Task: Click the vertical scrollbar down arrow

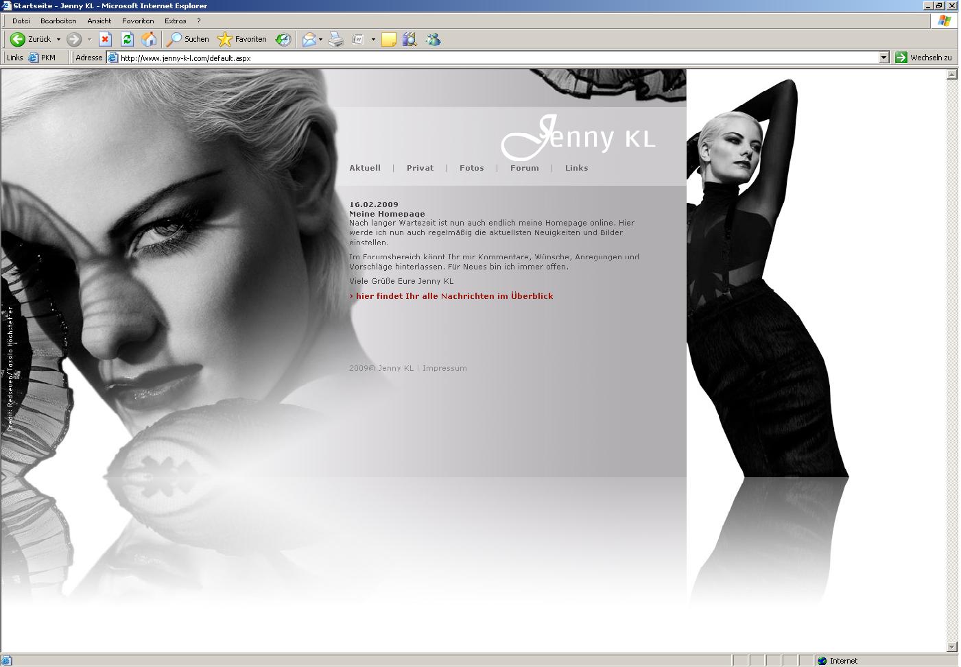Action: pos(951,646)
